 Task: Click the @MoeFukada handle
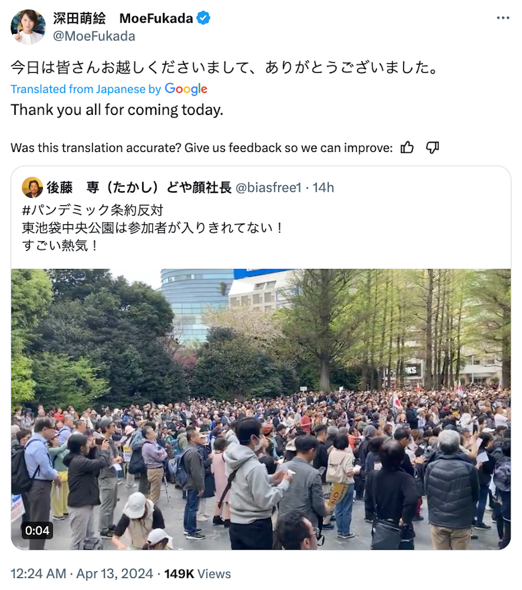(x=94, y=36)
